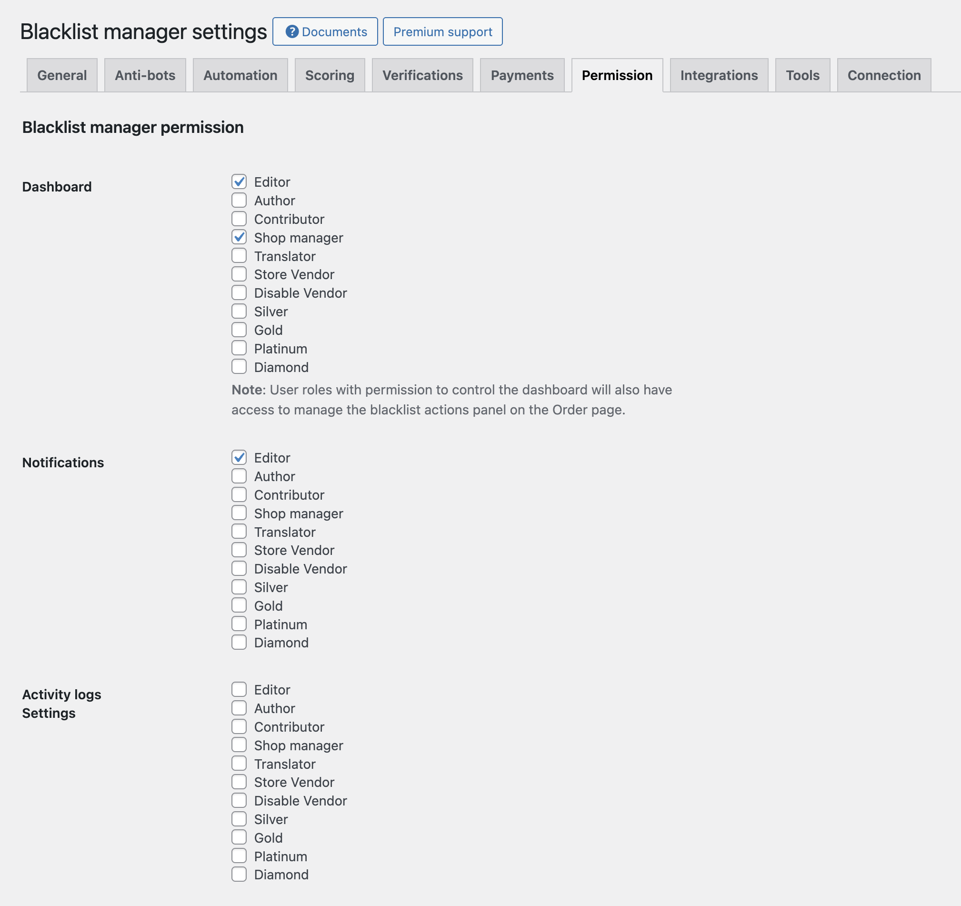961x906 pixels.
Task: Check Diamond under Activity logs Settings
Action: pos(239,874)
